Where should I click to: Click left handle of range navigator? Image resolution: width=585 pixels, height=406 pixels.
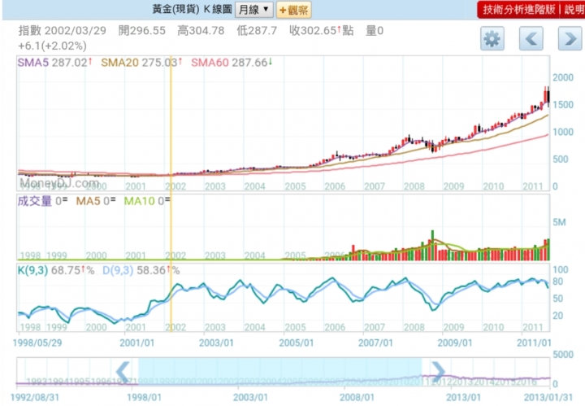(124, 371)
